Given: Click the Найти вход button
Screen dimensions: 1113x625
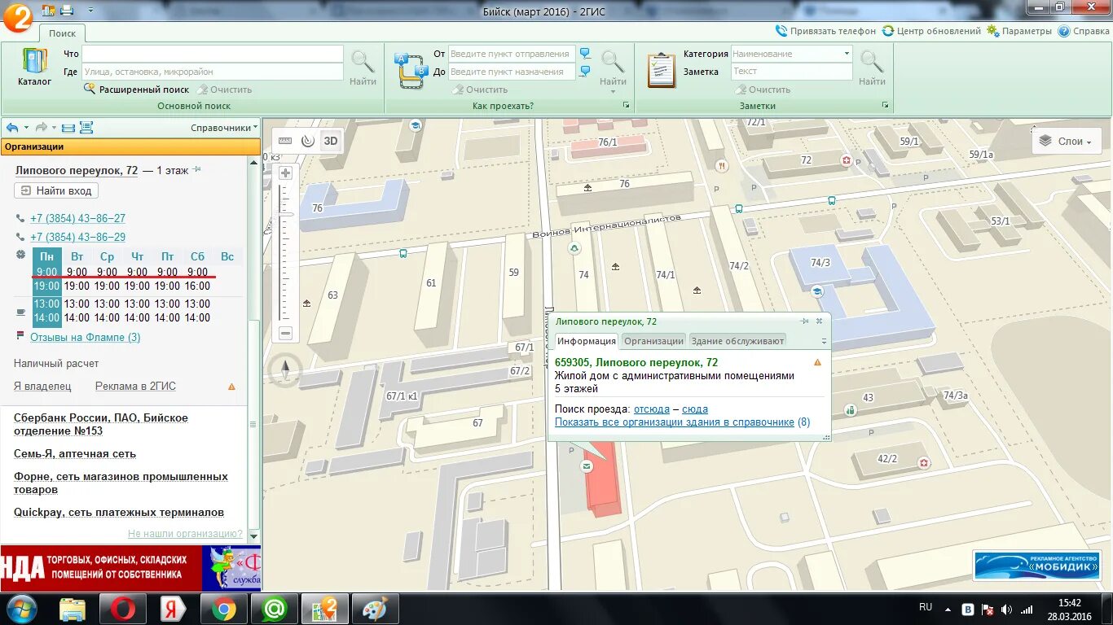Looking at the screenshot, I should (56, 190).
